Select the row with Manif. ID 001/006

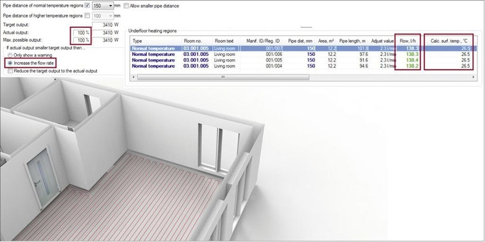pos(303,54)
